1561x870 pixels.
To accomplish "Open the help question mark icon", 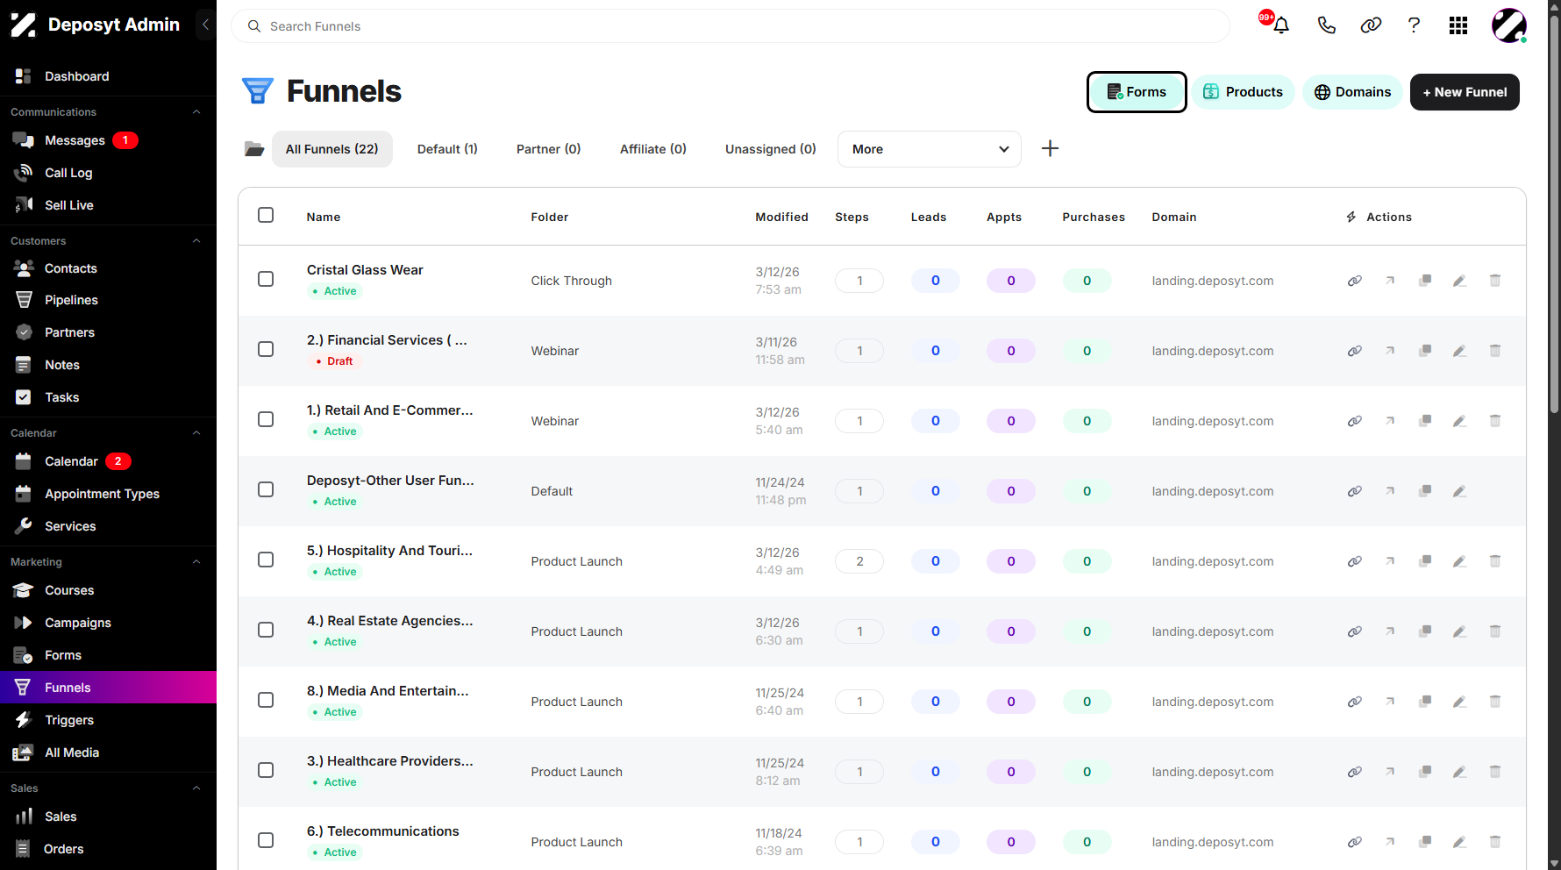I will 1414,25.
